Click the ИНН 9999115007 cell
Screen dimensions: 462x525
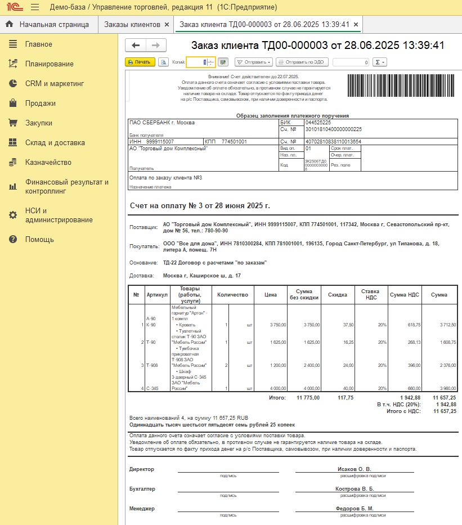click(165, 142)
